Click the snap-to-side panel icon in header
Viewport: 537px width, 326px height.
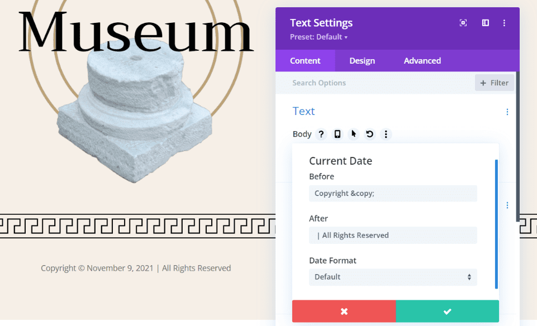pyautogui.click(x=485, y=23)
